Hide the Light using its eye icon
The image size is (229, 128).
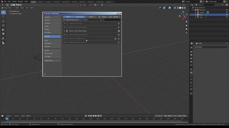click(x=227, y=17)
